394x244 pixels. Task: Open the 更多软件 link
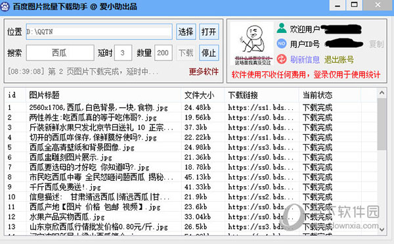coord(204,72)
